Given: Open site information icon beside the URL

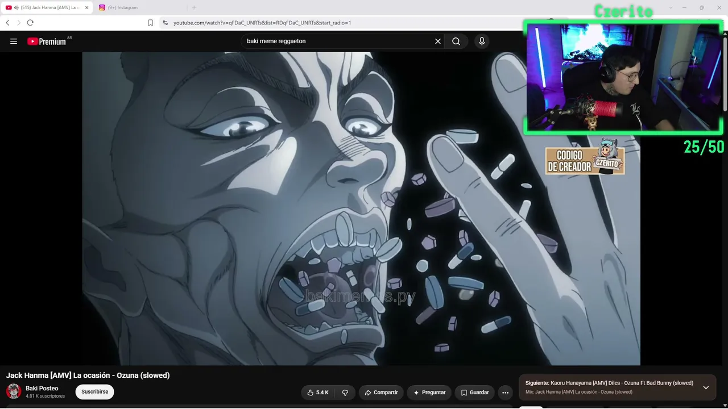Looking at the screenshot, I should pos(165,23).
